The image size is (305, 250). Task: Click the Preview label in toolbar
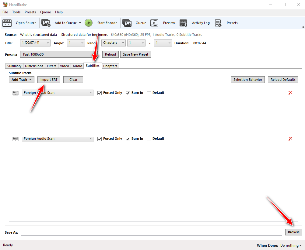[x=169, y=23]
